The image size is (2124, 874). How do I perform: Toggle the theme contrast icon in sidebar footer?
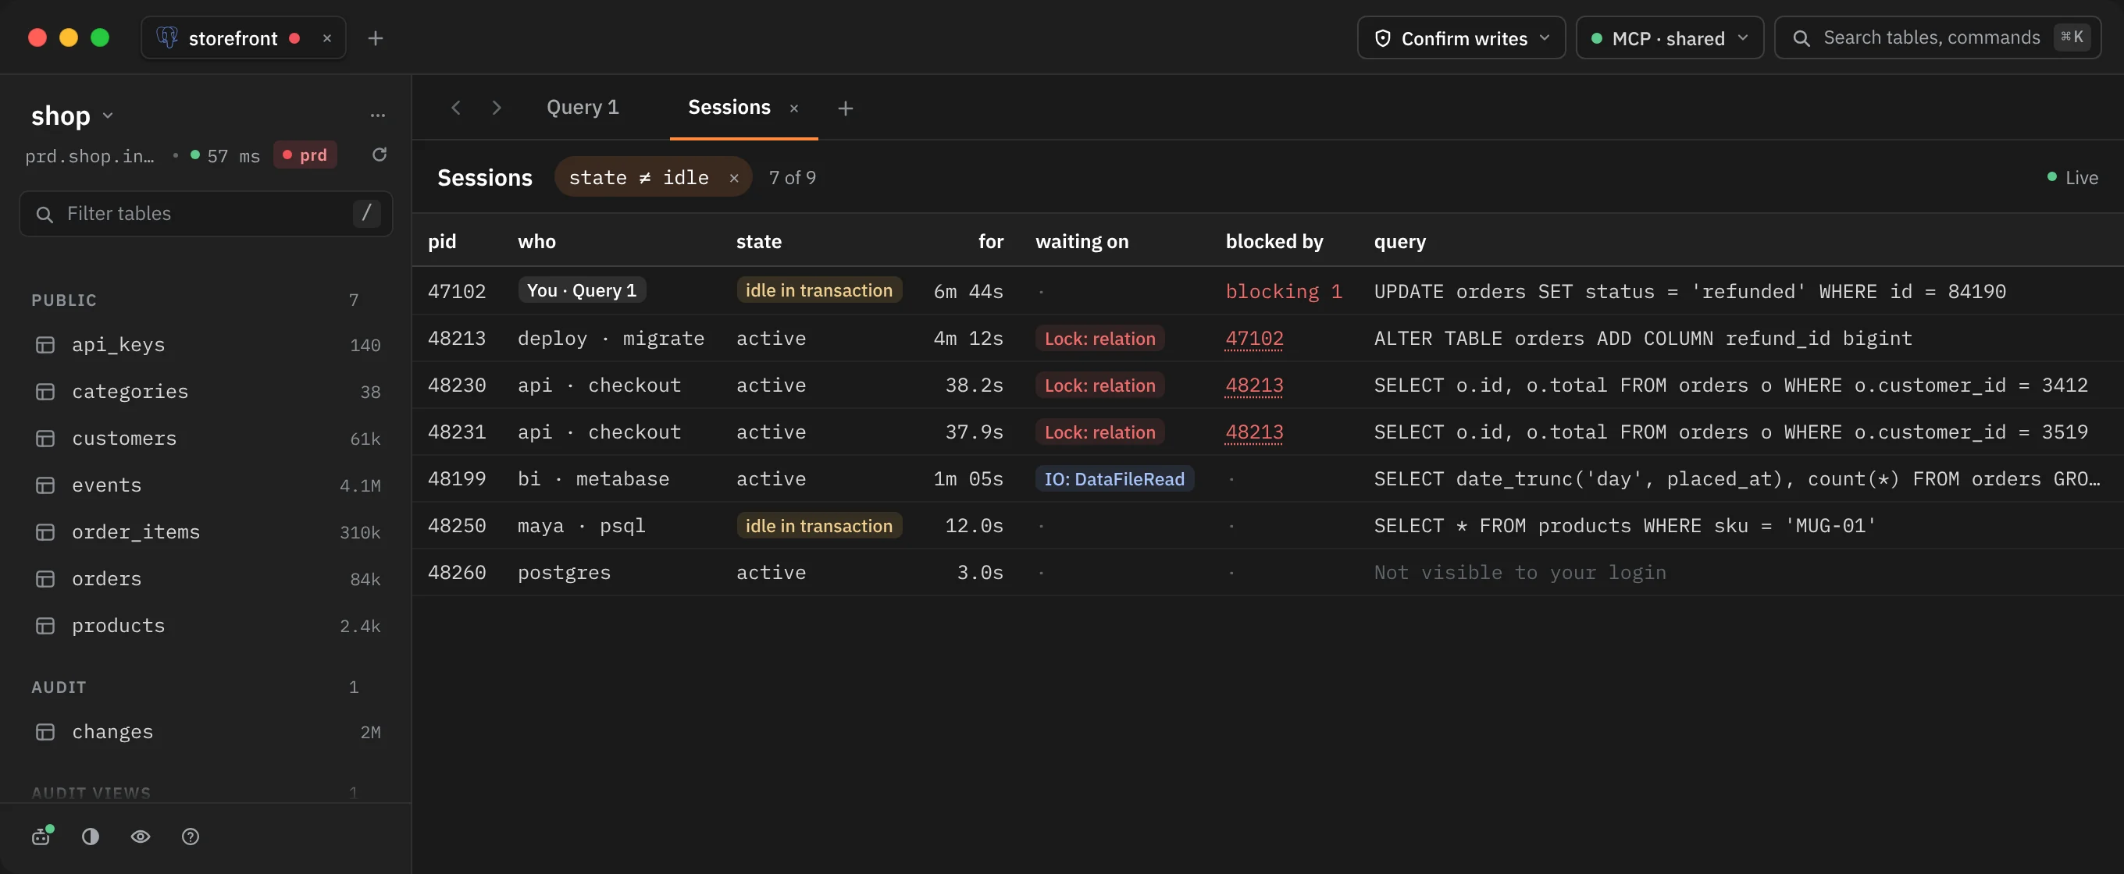point(91,836)
